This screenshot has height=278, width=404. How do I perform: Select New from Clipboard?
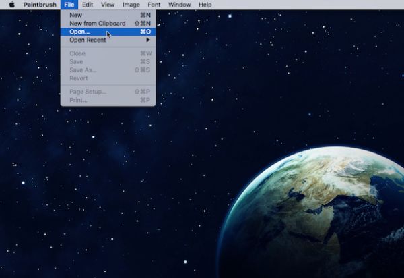click(x=97, y=23)
